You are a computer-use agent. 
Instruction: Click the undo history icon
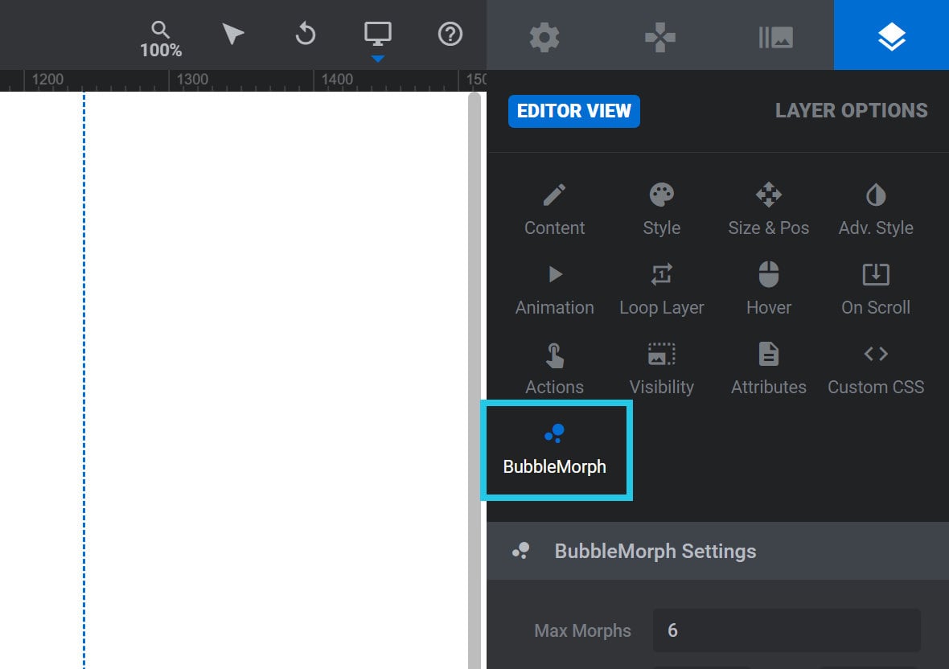[305, 34]
